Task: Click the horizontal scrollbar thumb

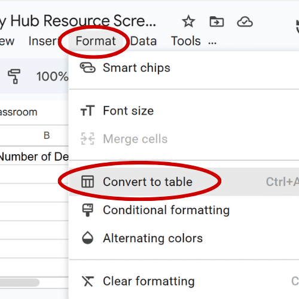Action: click(20, 282)
